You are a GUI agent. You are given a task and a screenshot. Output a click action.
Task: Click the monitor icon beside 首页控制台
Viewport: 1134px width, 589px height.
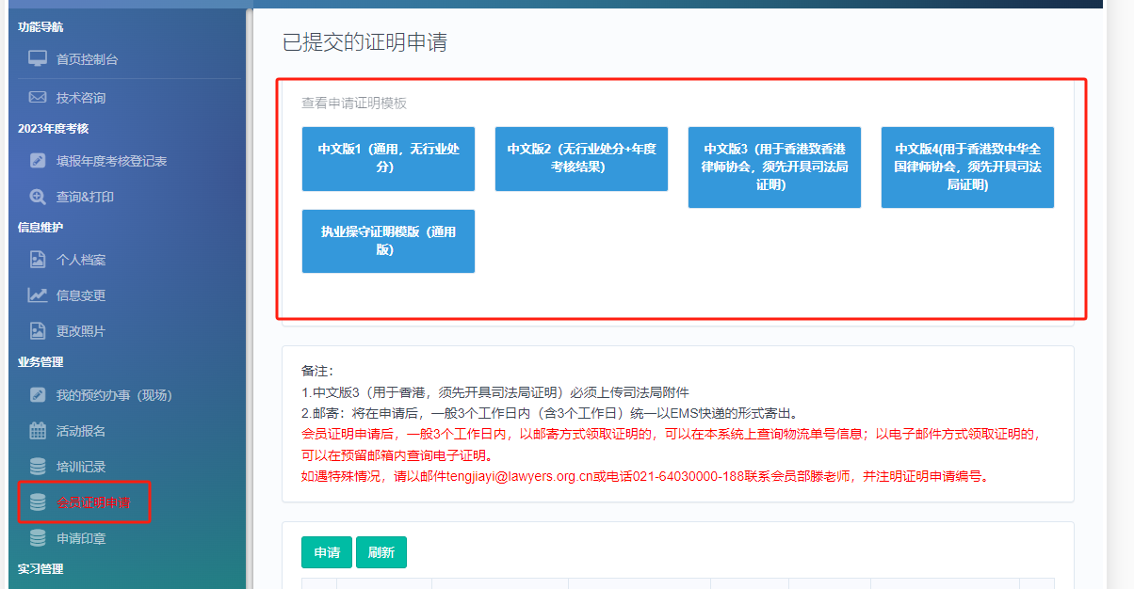(38, 59)
